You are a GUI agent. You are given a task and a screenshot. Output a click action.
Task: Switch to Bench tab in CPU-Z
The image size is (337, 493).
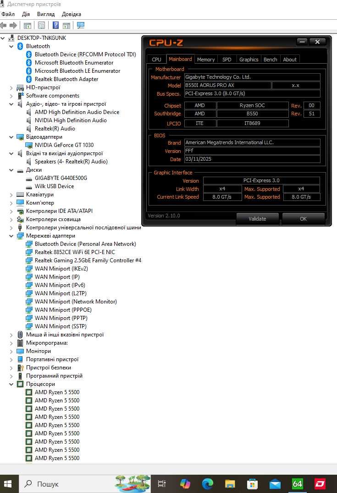[270, 60]
